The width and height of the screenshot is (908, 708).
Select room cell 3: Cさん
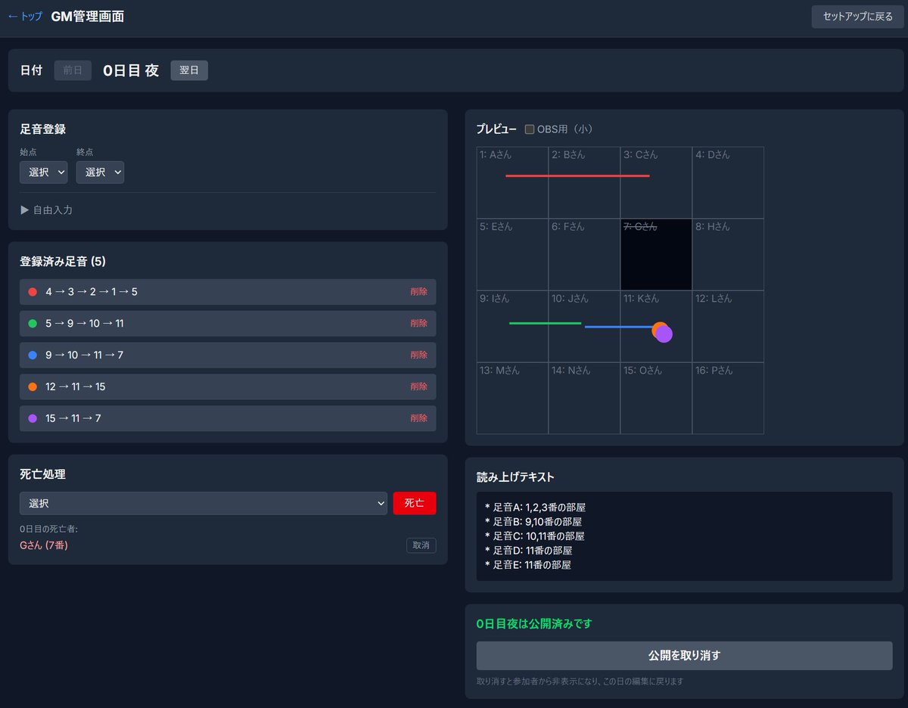(x=656, y=182)
